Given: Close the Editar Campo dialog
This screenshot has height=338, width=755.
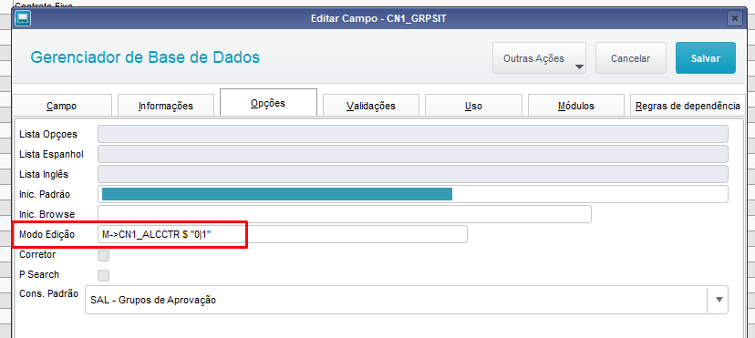Looking at the screenshot, I should coord(734,18).
